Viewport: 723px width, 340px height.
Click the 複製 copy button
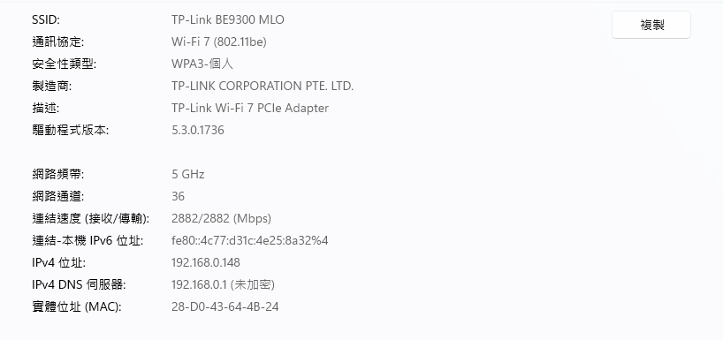(x=651, y=25)
